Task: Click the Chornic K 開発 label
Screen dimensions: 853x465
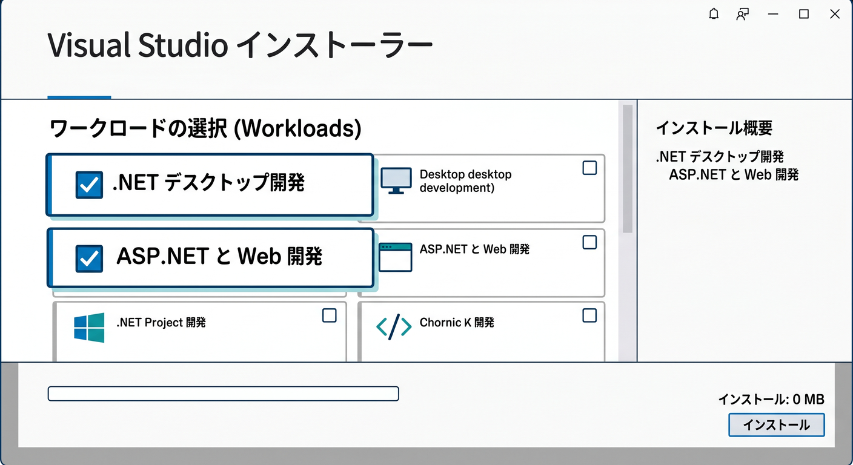Action: pos(457,323)
